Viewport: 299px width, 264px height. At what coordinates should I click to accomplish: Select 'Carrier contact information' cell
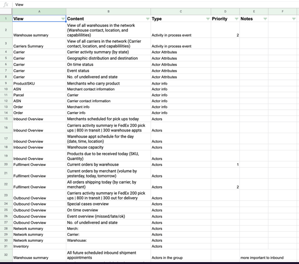pyautogui.click(x=108, y=101)
